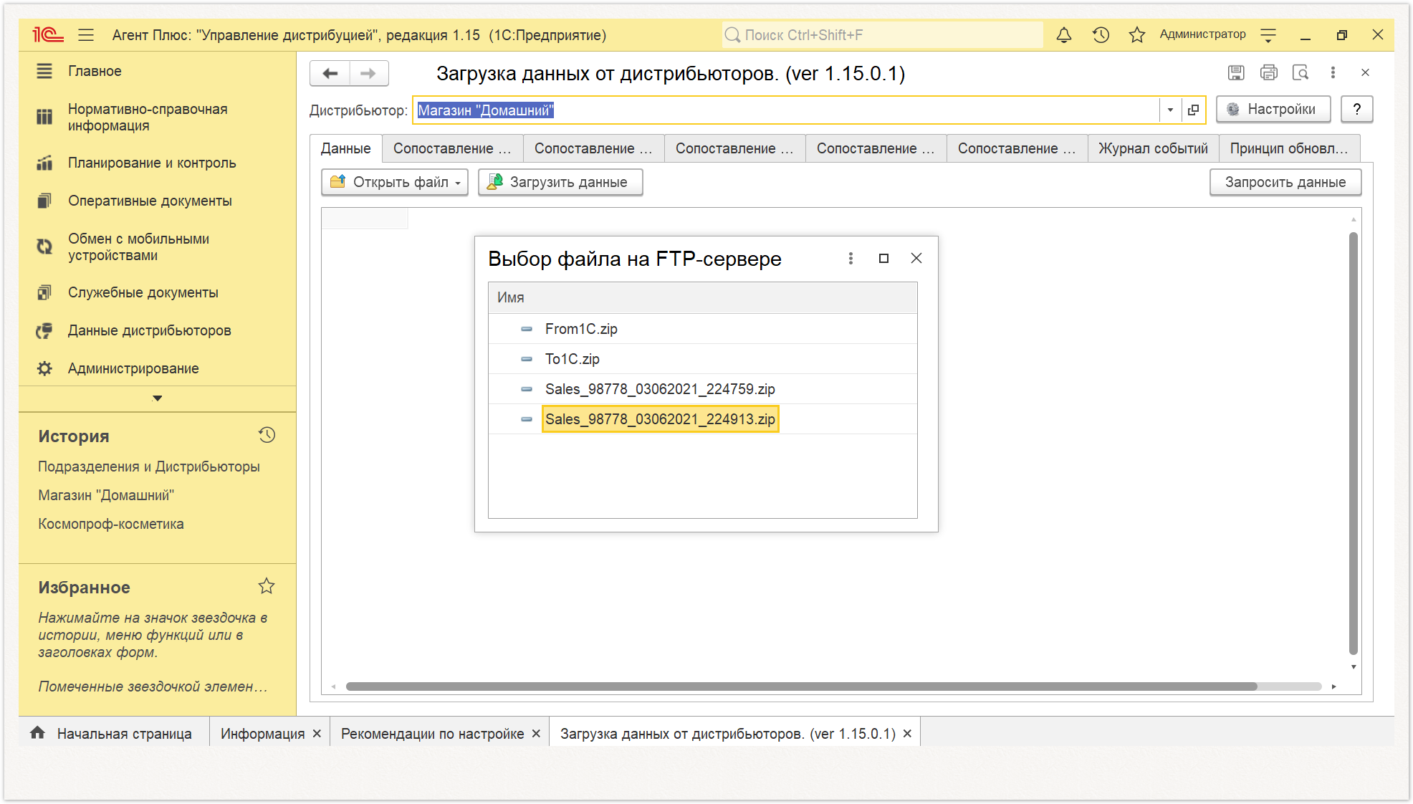Select file From1C.zip
This screenshot has width=1413, height=804.
pos(702,329)
